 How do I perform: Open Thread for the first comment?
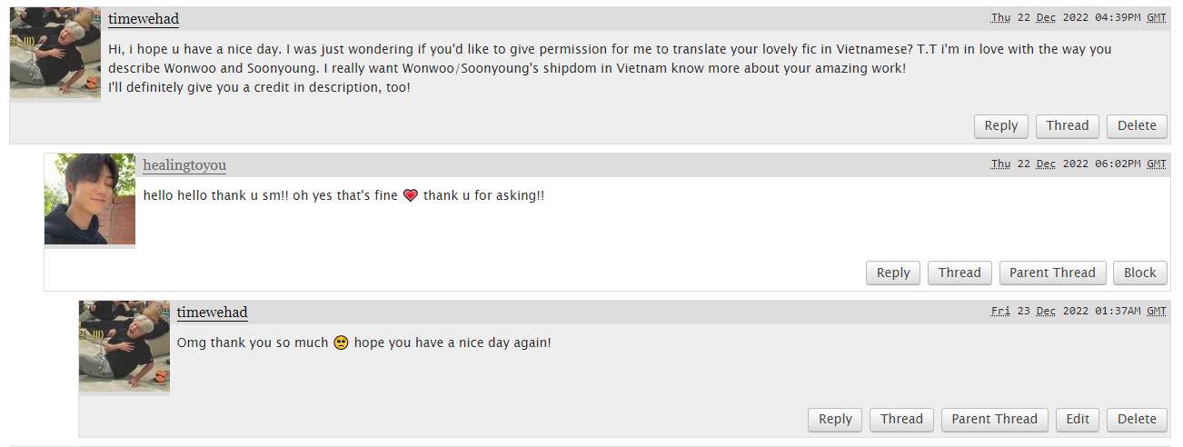[1068, 126]
